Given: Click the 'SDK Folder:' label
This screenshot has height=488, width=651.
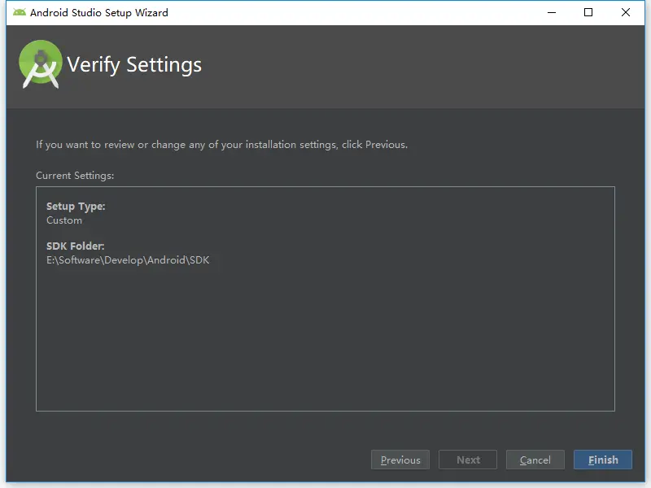Looking at the screenshot, I should point(75,246).
